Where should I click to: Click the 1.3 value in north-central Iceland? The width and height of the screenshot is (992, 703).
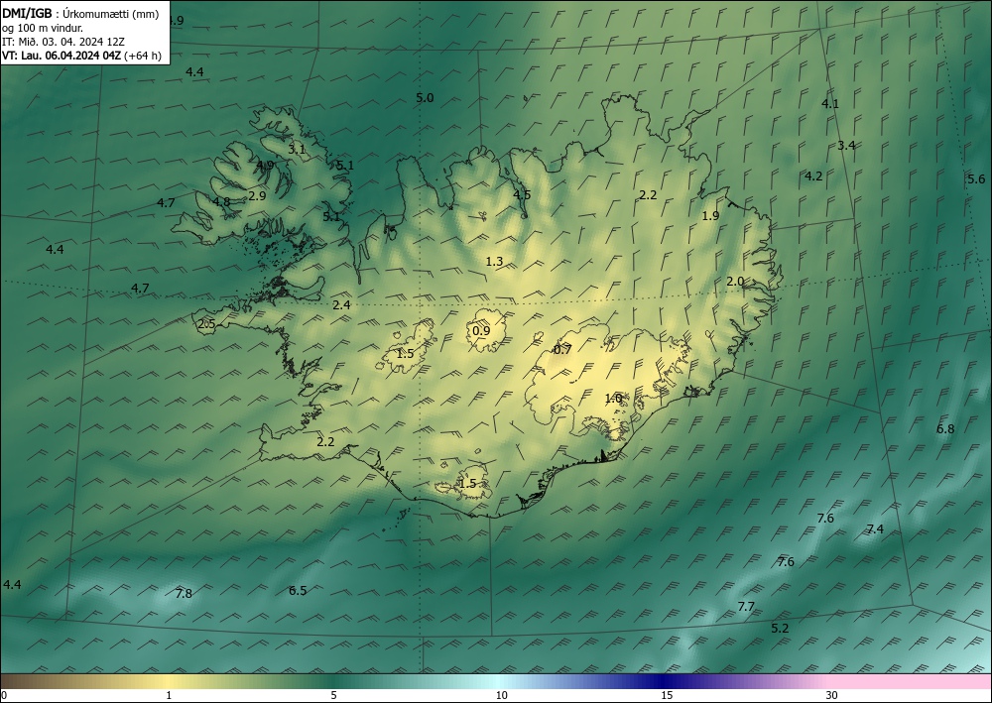[495, 261]
